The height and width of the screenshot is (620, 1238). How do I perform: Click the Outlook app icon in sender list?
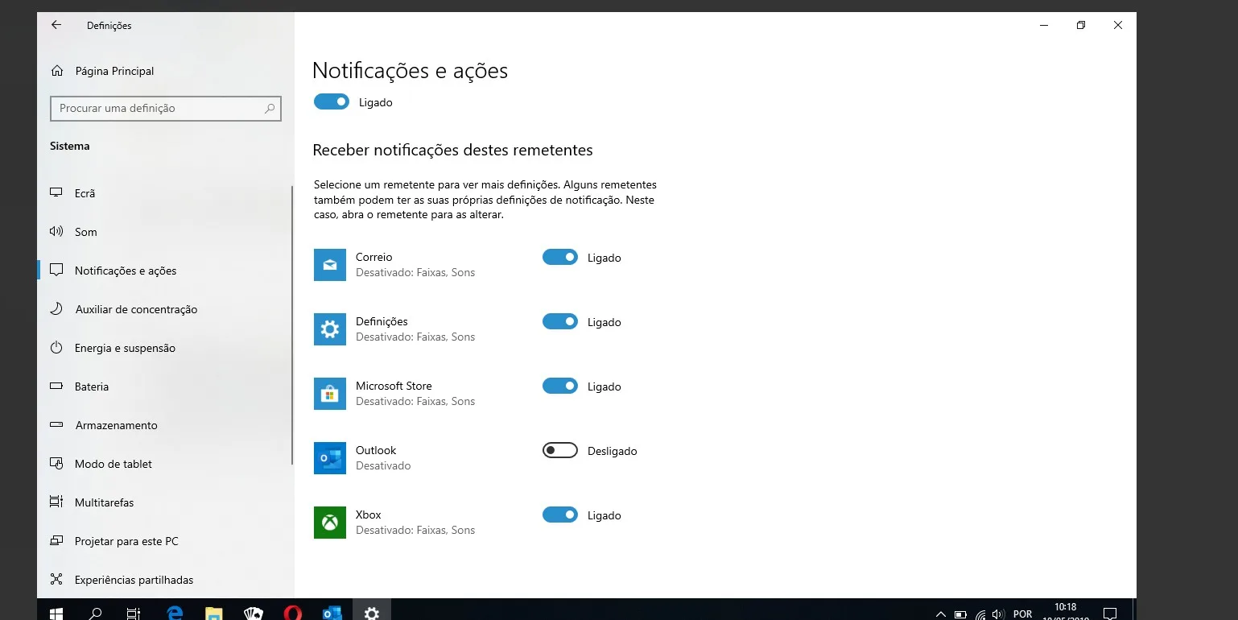coord(330,458)
